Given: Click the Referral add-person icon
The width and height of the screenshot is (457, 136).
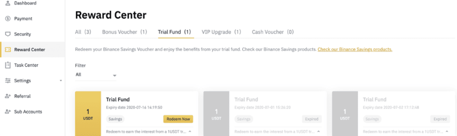Looking at the screenshot, I should (8, 96).
